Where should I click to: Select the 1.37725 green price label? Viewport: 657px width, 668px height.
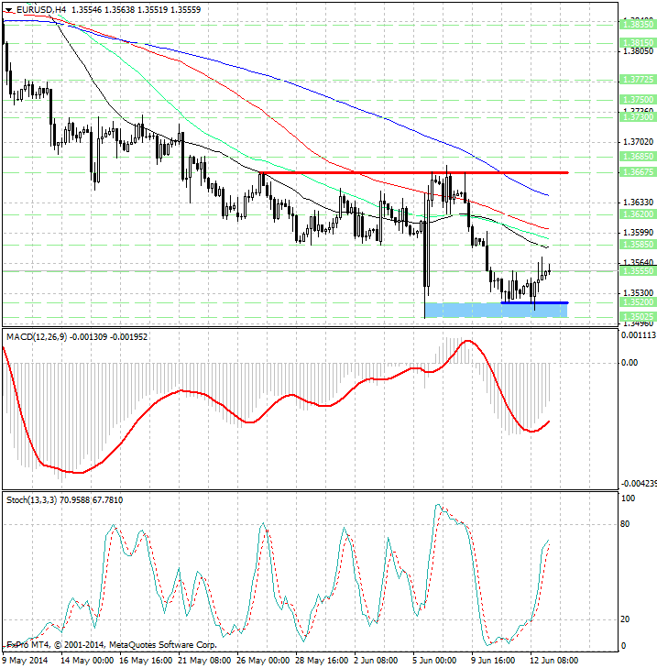(x=638, y=80)
